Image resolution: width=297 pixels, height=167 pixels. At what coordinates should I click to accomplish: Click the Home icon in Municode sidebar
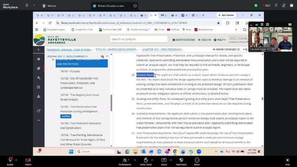38,59
